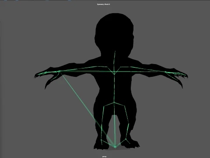Click the Symmetry World X heads-up label

click(103, 4)
